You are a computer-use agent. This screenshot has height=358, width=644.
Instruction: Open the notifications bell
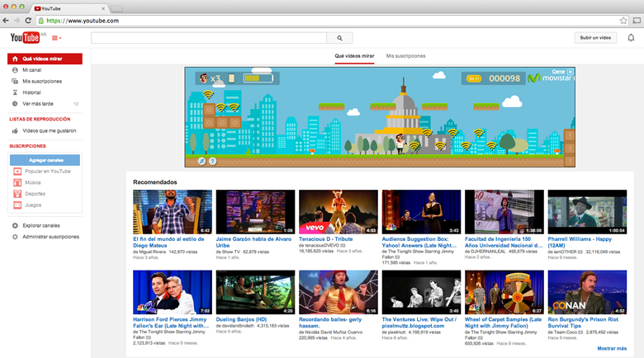pos(631,38)
